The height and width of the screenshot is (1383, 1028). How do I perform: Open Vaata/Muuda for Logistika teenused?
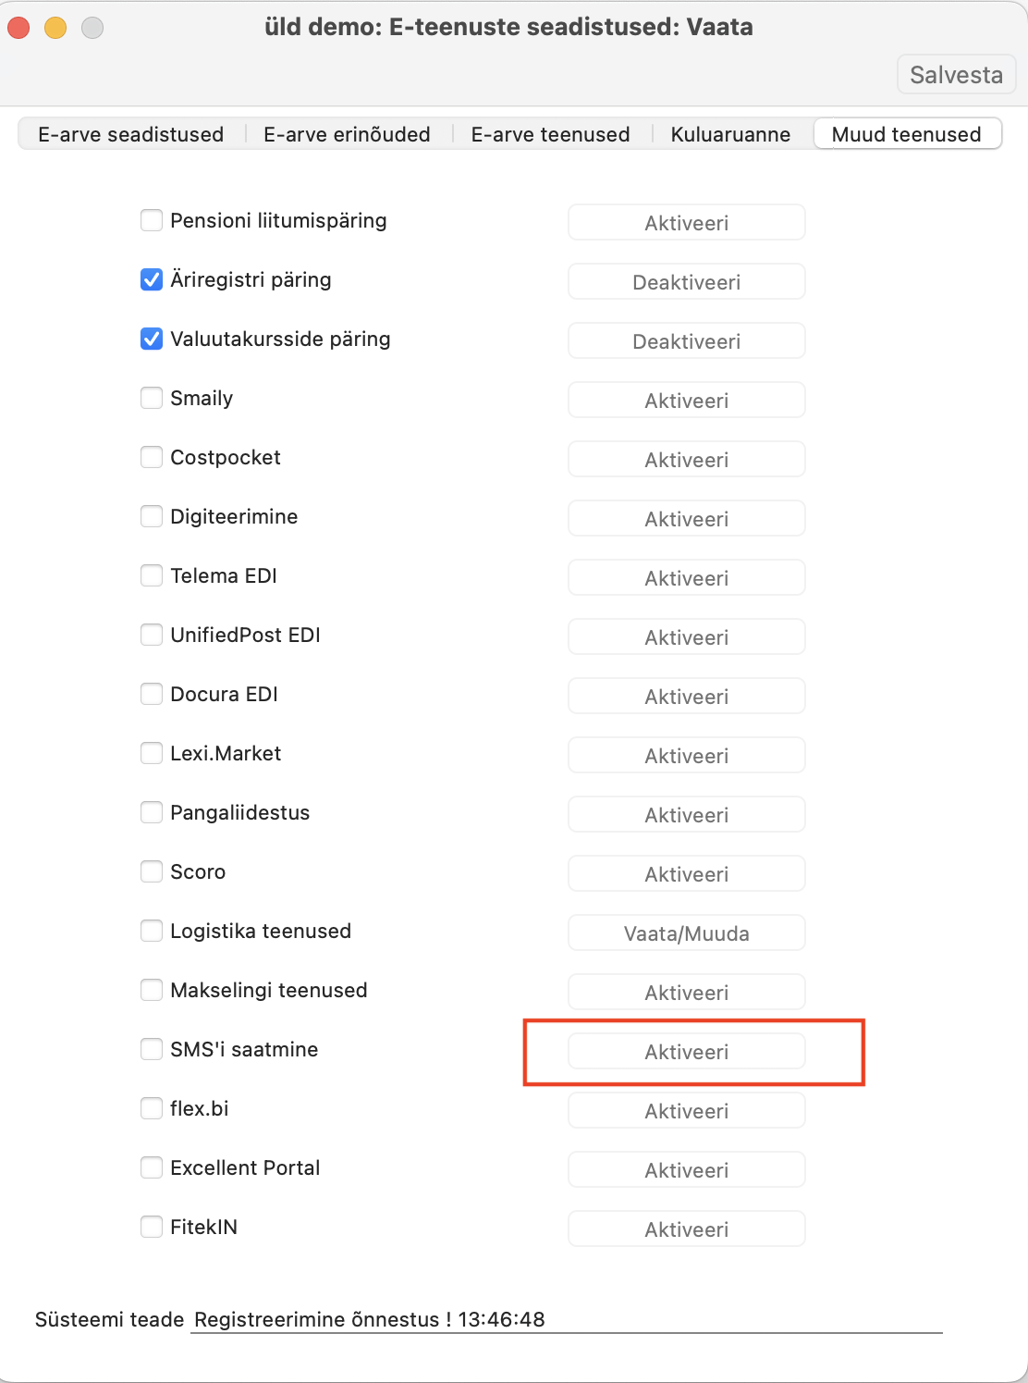[x=686, y=933]
